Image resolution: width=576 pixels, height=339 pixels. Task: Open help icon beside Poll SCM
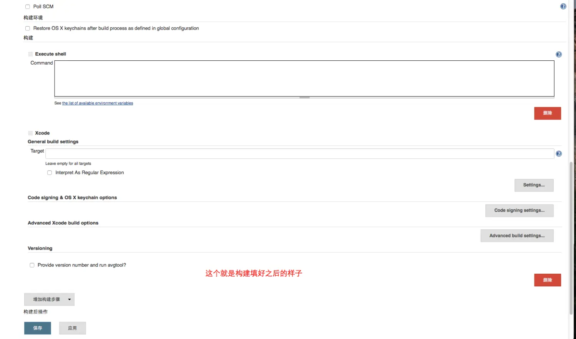[563, 7]
